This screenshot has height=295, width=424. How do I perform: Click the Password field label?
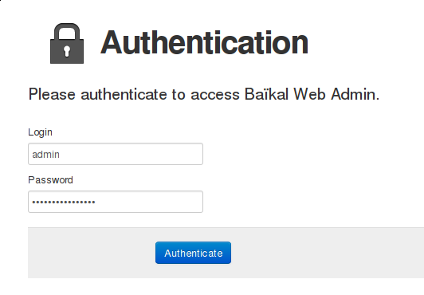pos(50,180)
